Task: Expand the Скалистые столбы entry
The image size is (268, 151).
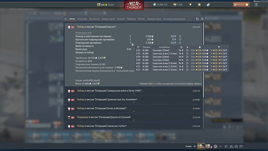Action: tap(134, 126)
